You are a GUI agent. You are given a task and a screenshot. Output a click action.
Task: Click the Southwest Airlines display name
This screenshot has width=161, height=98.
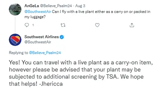(42, 37)
